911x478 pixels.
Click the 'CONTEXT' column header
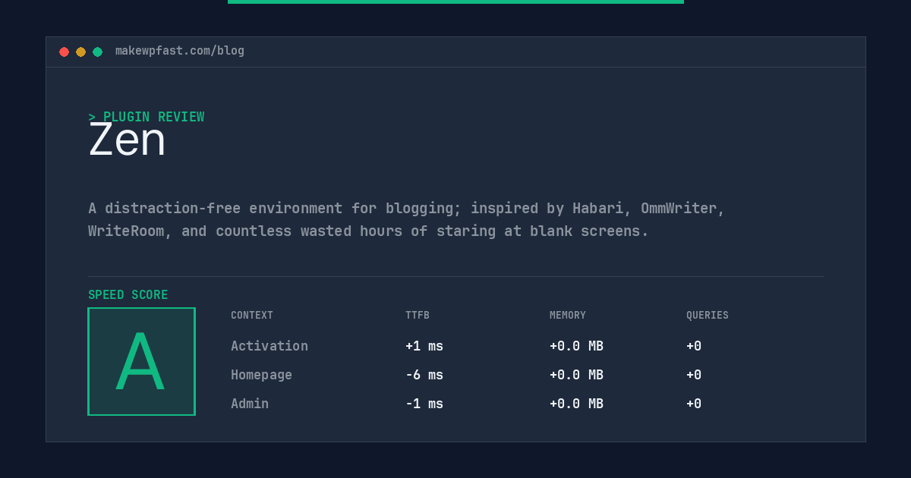click(252, 316)
